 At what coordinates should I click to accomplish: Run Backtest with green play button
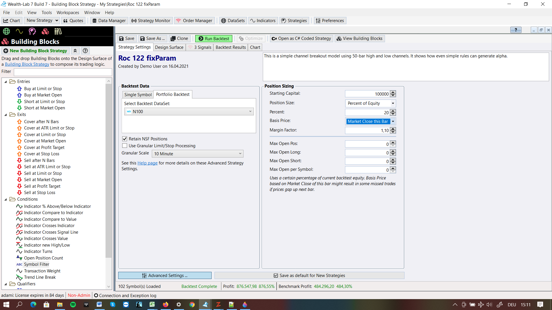[x=214, y=38]
